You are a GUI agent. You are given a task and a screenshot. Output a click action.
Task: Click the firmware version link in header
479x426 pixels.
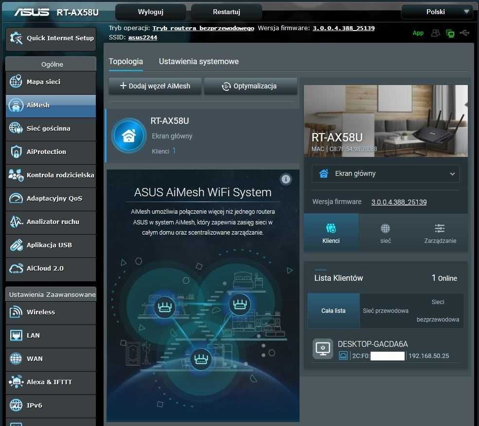343,28
